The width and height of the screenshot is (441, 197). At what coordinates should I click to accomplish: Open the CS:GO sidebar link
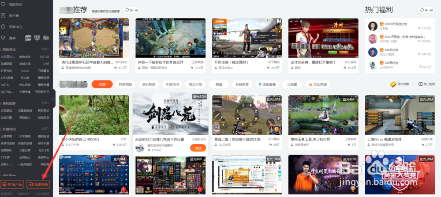(25, 71)
